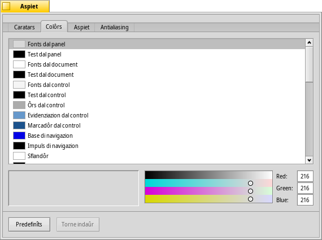Select the Evidenziazion dal control blue swatch
This screenshot has width=322, height=240.
19,115
